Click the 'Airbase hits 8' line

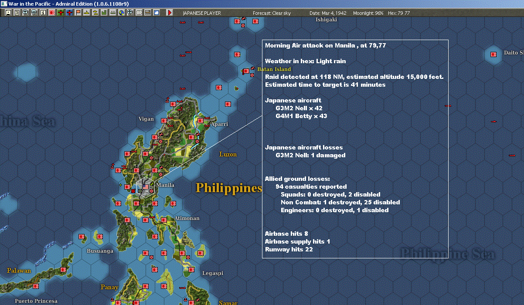286,234
